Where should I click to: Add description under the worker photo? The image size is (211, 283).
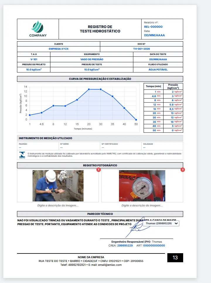pos(58,206)
